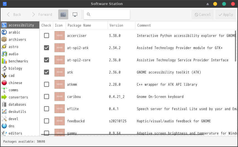The height and width of the screenshot is (147, 238).
Task: Click version 3.38.0 of accerciser
Action: click(115, 36)
